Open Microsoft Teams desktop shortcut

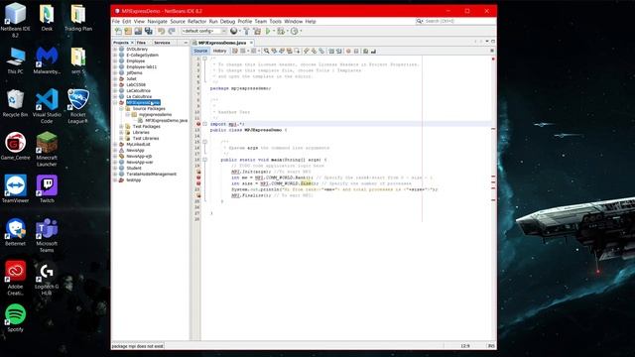[47, 235]
